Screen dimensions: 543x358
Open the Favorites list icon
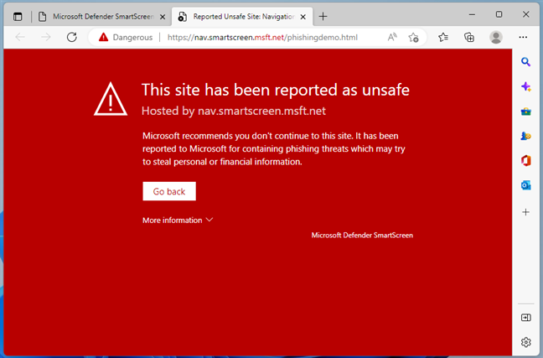tap(443, 37)
